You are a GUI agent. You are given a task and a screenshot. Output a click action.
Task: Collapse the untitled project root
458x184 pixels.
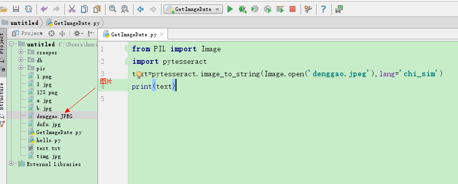[x=11, y=44]
